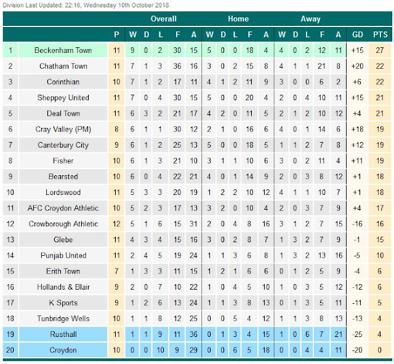Click the Deal Town team name
Image resolution: width=394 pixels, height=364 pixels.
coord(63,114)
